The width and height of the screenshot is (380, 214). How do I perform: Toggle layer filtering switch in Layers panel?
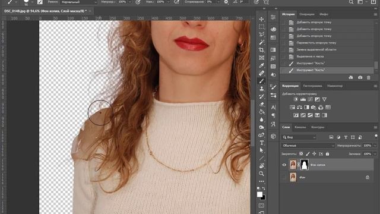coord(376,136)
